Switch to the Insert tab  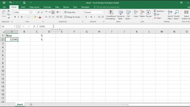[23, 7]
